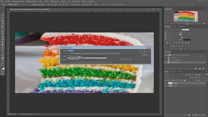Click create new layer icon in Layers panel
This screenshot has height=117, width=208.
[x=200, y=115]
